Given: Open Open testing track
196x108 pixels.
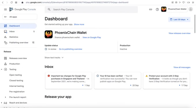Looking at the screenshot, I should [x=16, y=75].
